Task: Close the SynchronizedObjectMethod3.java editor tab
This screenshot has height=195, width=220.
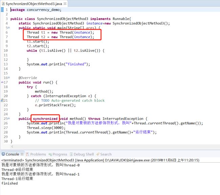Action: point(65,4)
